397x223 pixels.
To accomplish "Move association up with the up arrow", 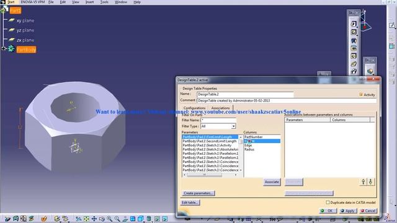I will pos(363,181).
